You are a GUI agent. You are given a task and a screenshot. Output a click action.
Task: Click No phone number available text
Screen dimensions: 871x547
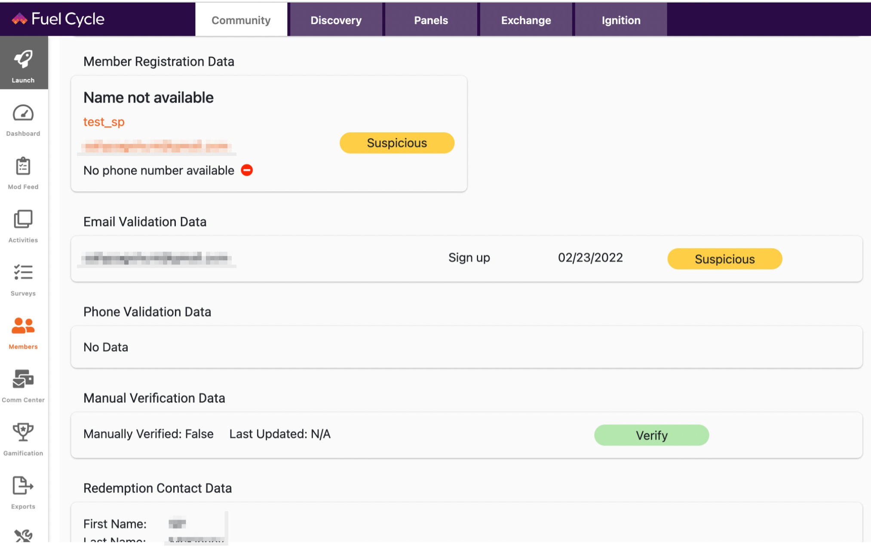159,170
